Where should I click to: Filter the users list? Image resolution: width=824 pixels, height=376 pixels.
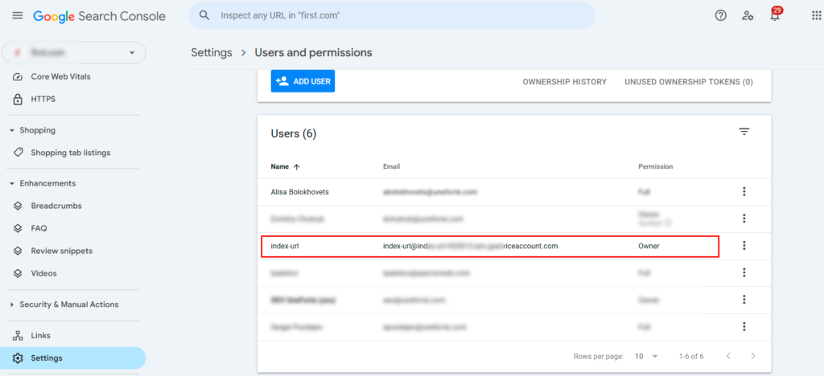(x=744, y=132)
